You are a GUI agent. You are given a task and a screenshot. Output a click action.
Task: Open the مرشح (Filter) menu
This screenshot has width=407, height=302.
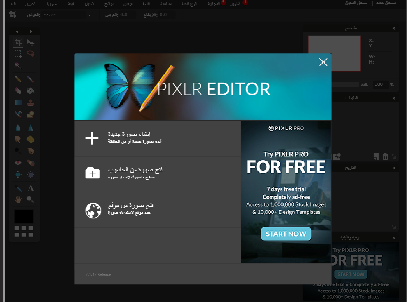109,4
